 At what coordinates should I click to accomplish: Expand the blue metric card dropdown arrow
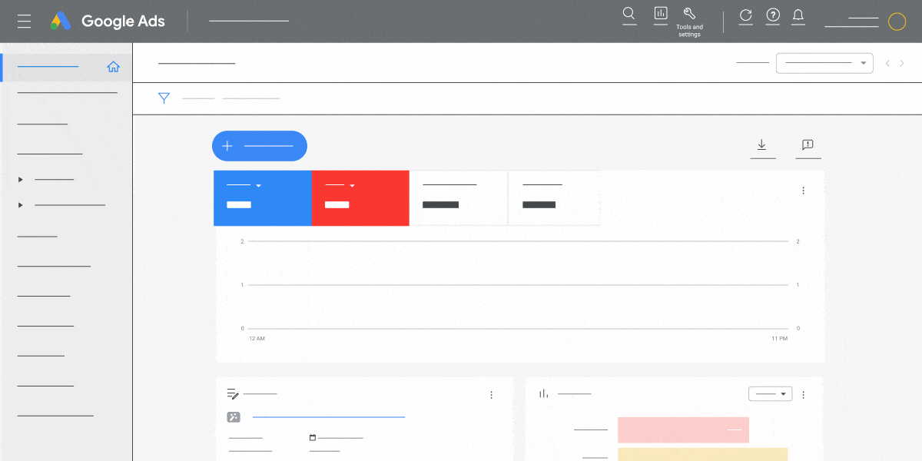pyautogui.click(x=259, y=184)
